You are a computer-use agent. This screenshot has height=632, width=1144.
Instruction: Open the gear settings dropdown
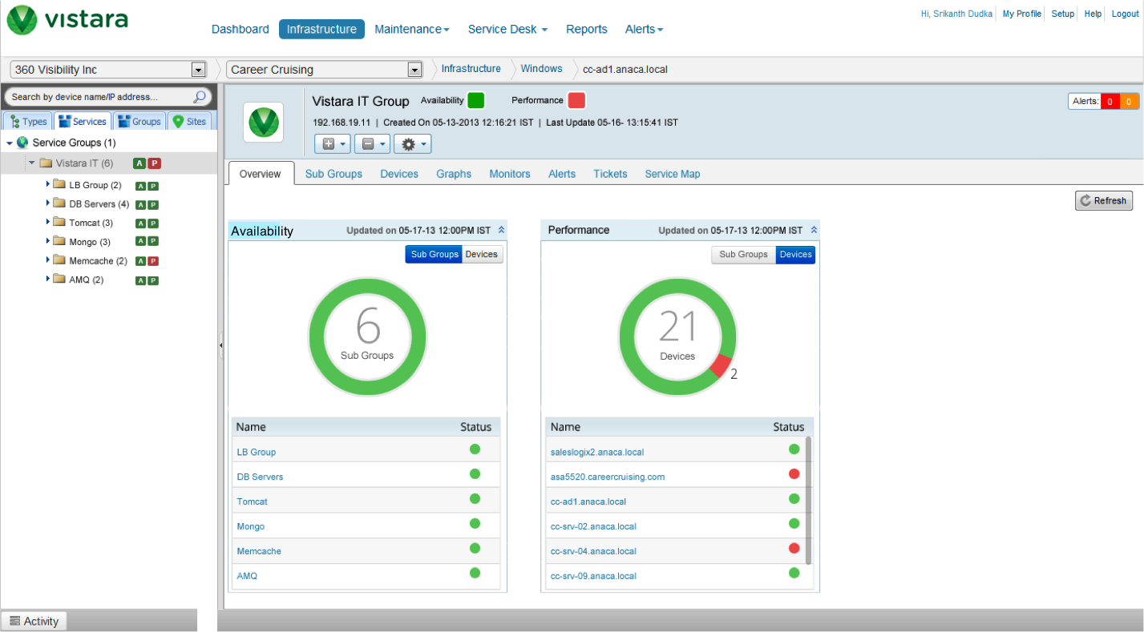413,144
